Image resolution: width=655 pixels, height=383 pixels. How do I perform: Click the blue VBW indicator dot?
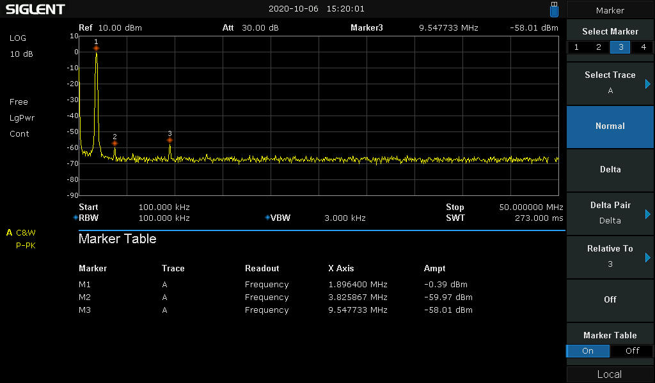[x=267, y=218]
